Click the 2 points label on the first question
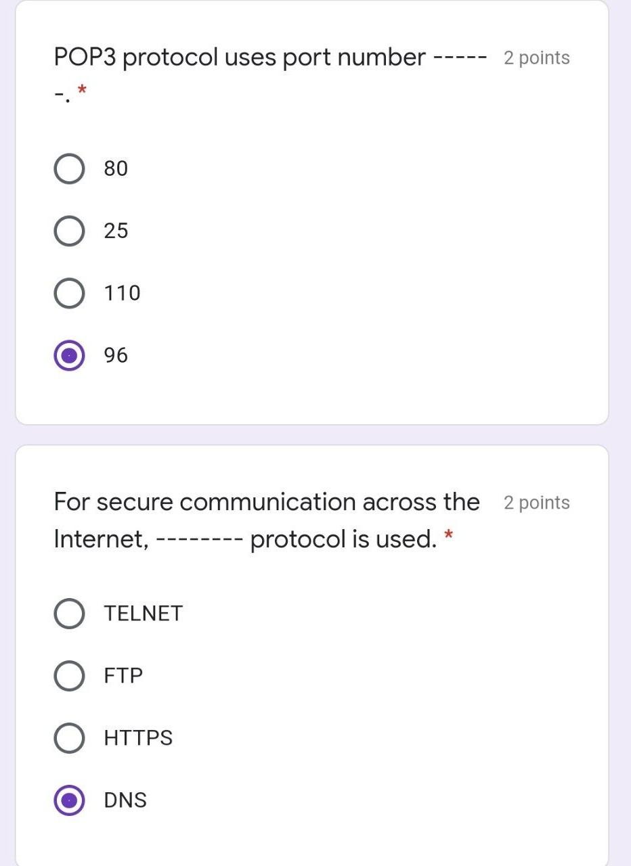This screenshot has width=631, height=866. tap(536, 58)
